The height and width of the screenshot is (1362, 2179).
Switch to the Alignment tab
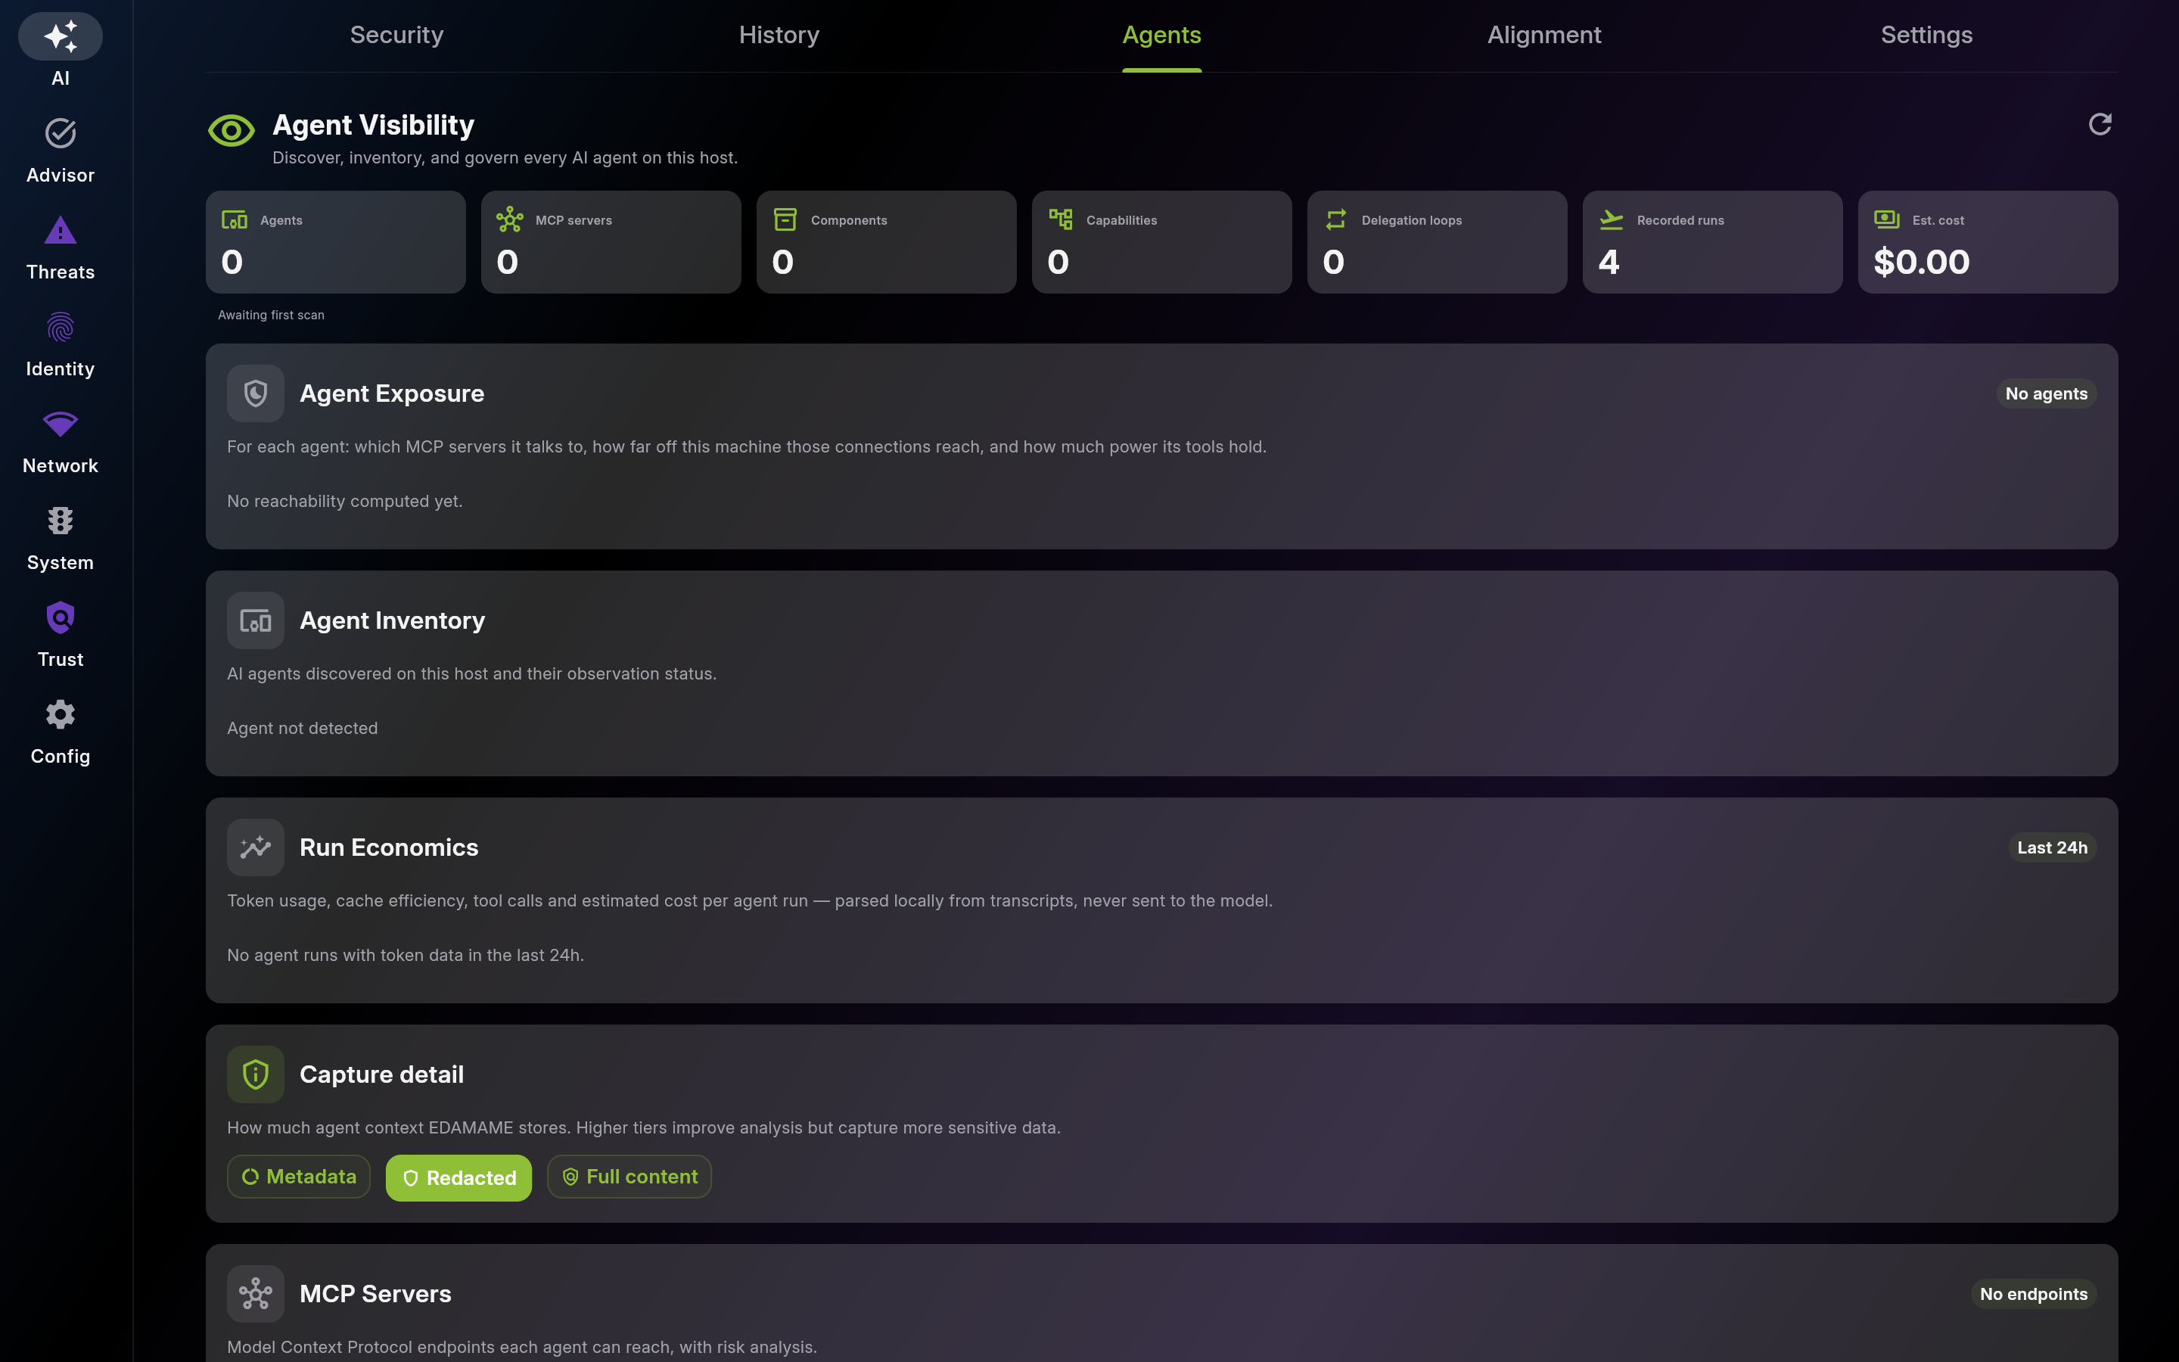(1544, 35)
